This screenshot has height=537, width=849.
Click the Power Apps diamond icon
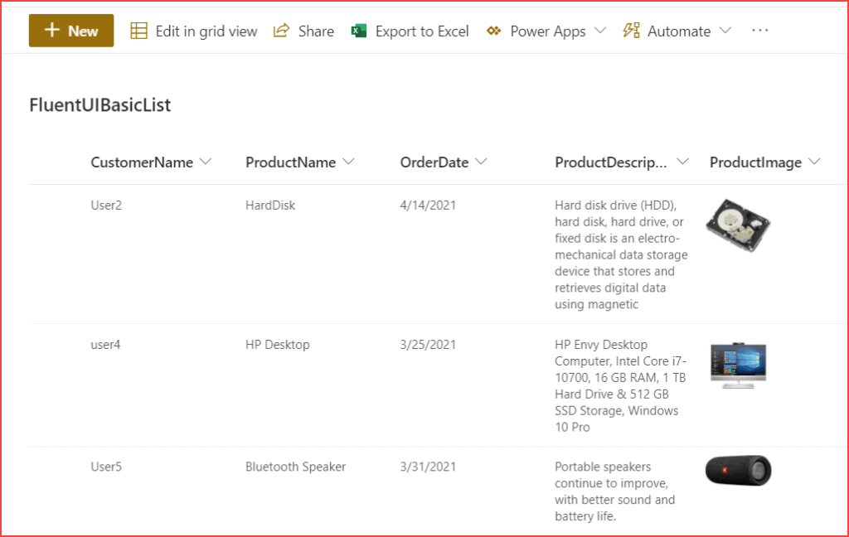click(x=493, y=31)
